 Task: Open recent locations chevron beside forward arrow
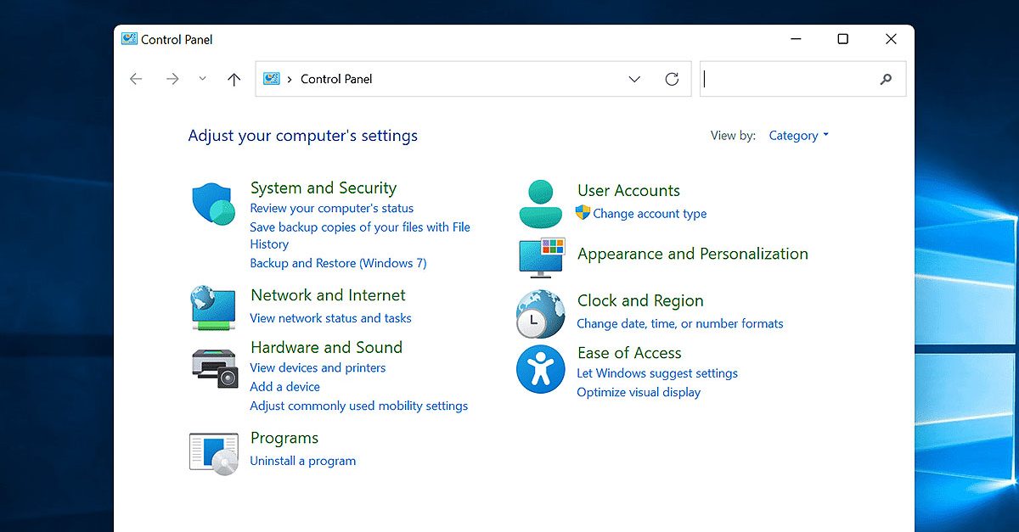(202, 78)
